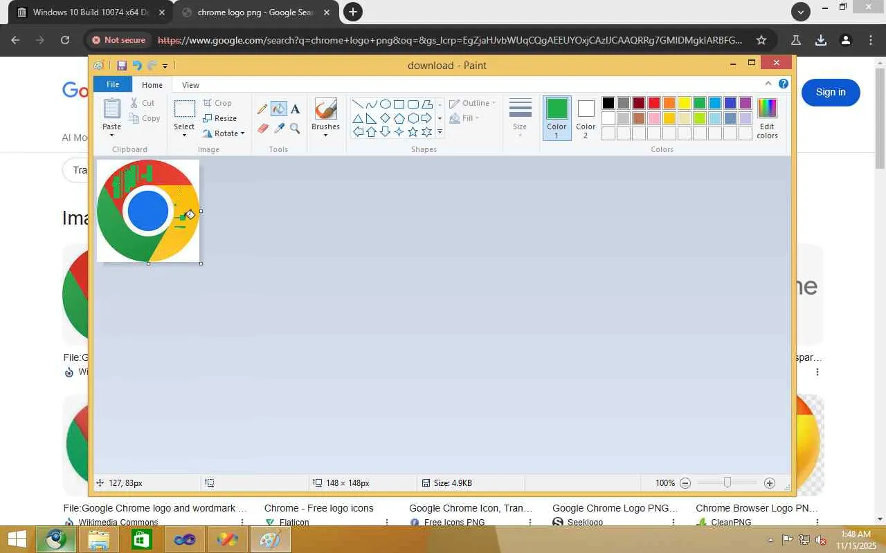Click the zoom slider handle in Paint status bar
Viewport: 886px width, 553px height.
coord(727,483)
